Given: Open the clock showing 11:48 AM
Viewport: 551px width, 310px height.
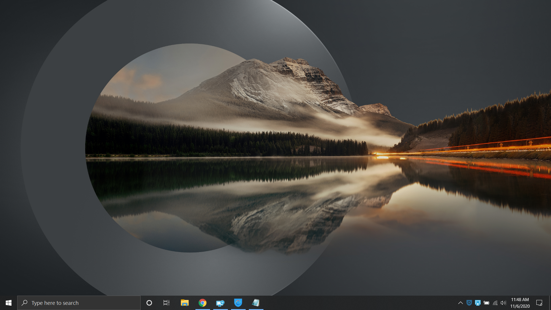Looking at the screenshot, I should pyautogui.click(x=520, y=303).
